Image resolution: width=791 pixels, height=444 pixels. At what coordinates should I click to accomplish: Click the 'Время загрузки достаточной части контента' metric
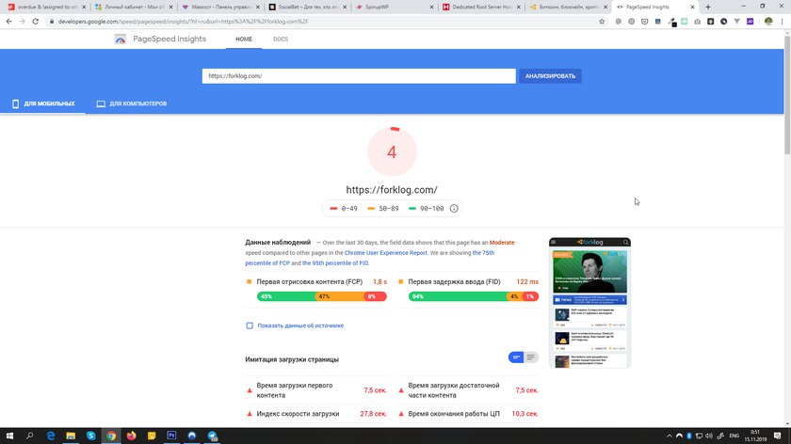click(x=468, y=390)
